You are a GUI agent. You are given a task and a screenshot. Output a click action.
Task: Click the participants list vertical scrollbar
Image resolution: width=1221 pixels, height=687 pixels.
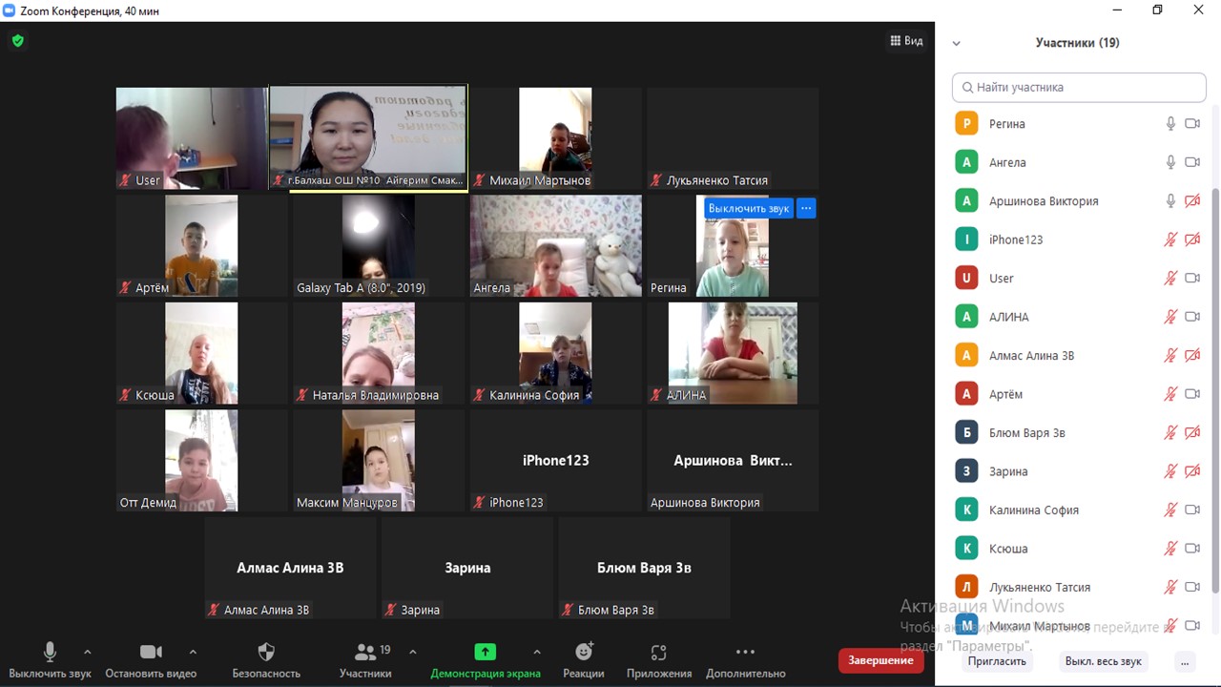click(1214, 382)
